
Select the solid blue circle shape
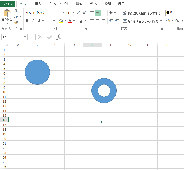pos(37,72)
